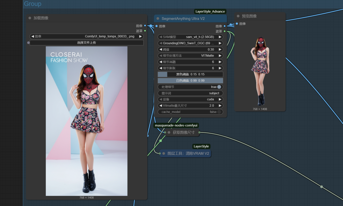Expand the 获取图像尺寸 node dot
The image size is (343, 206).
point(169,132)
